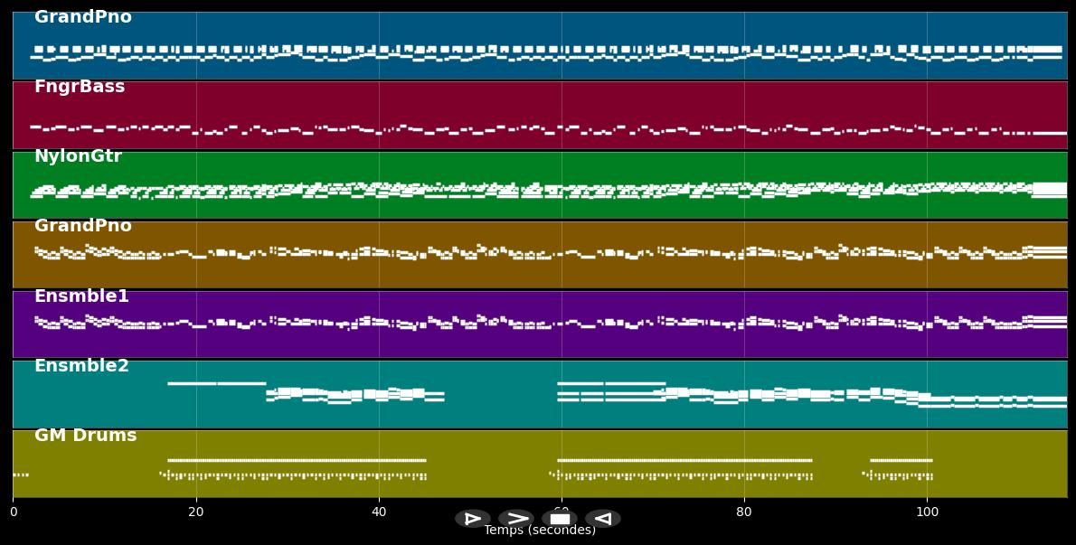Screen dimensions: 1076x545
Task: Click the rightmost playback button with left-pointing triangle
Action: (x=603, y=519)
